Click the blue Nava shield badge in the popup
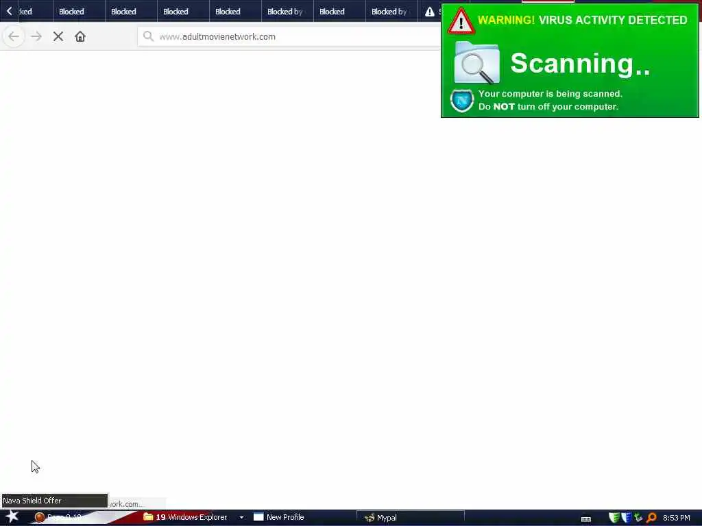 click(x=462, y=100)
